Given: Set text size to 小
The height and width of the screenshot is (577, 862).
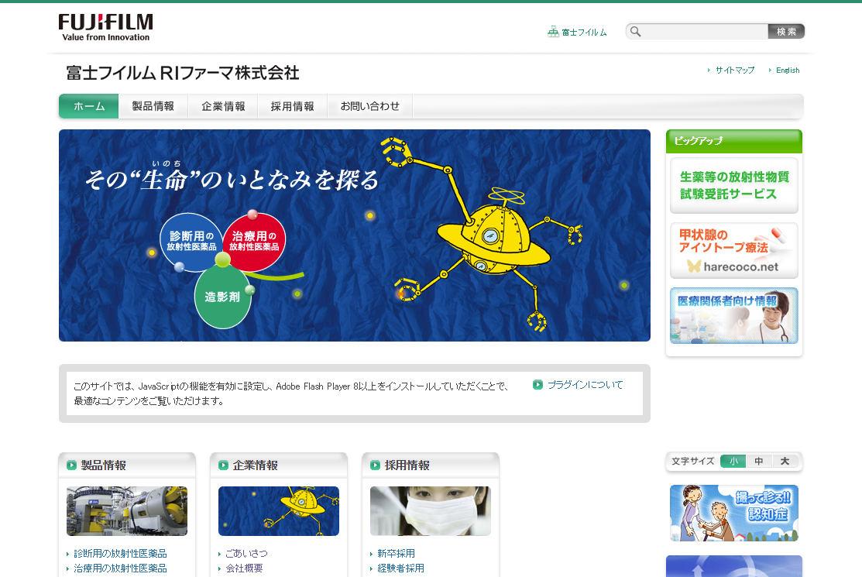Looking at the screenshot, I should tap(733, 461).
